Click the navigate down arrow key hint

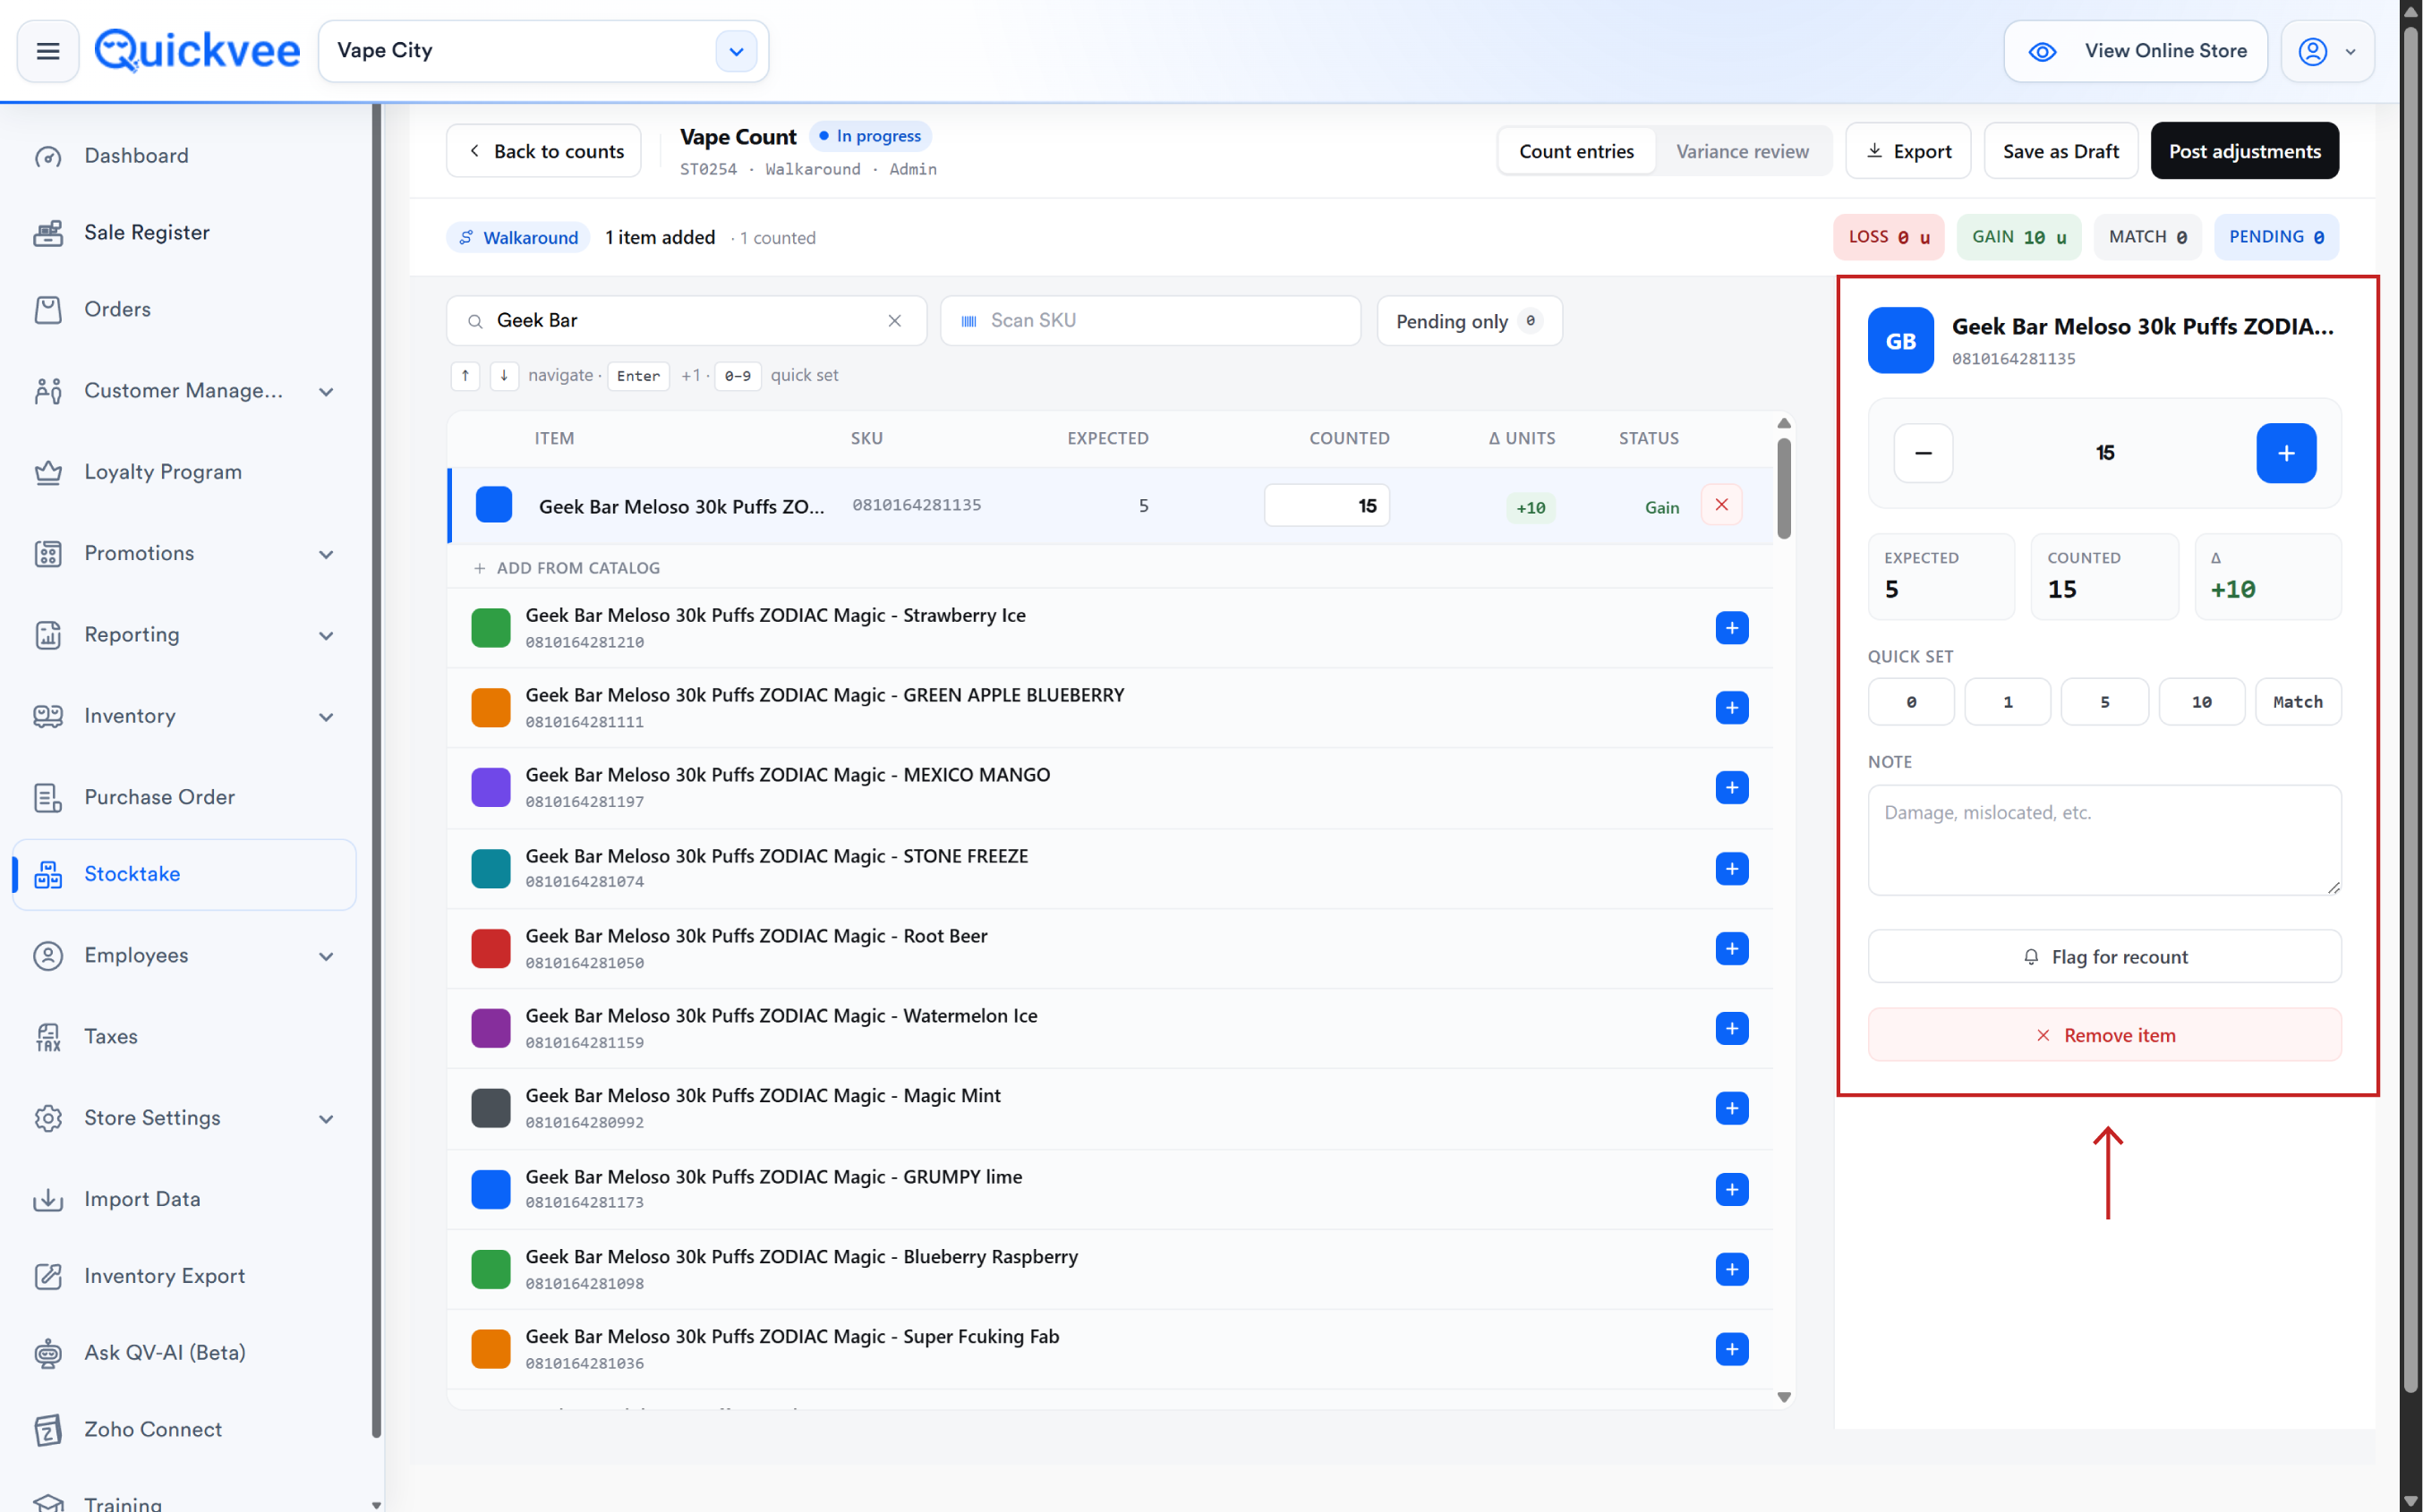coord(504,376)
